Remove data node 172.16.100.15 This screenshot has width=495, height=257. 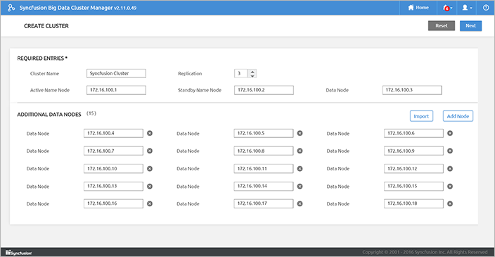pos(450,186)
